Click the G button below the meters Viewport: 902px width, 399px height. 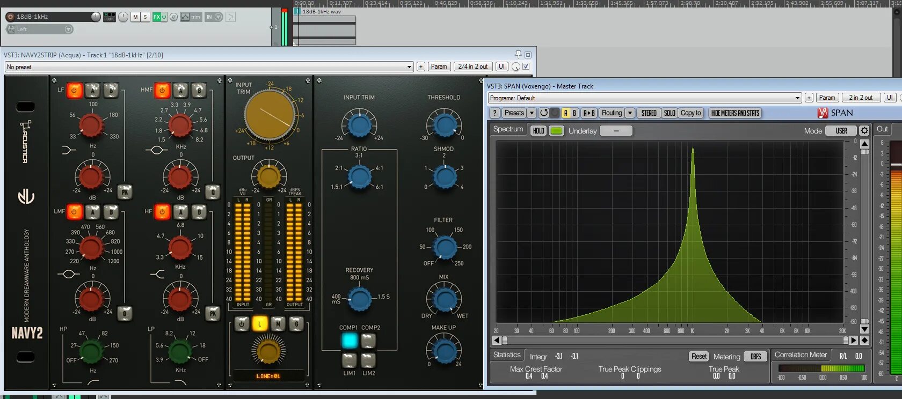[296, 323]
